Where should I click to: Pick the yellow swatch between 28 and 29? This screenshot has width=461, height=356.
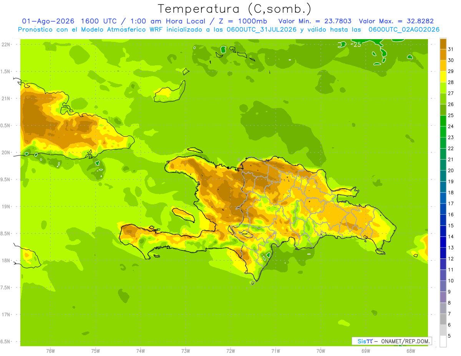click(x=443, y=77)
